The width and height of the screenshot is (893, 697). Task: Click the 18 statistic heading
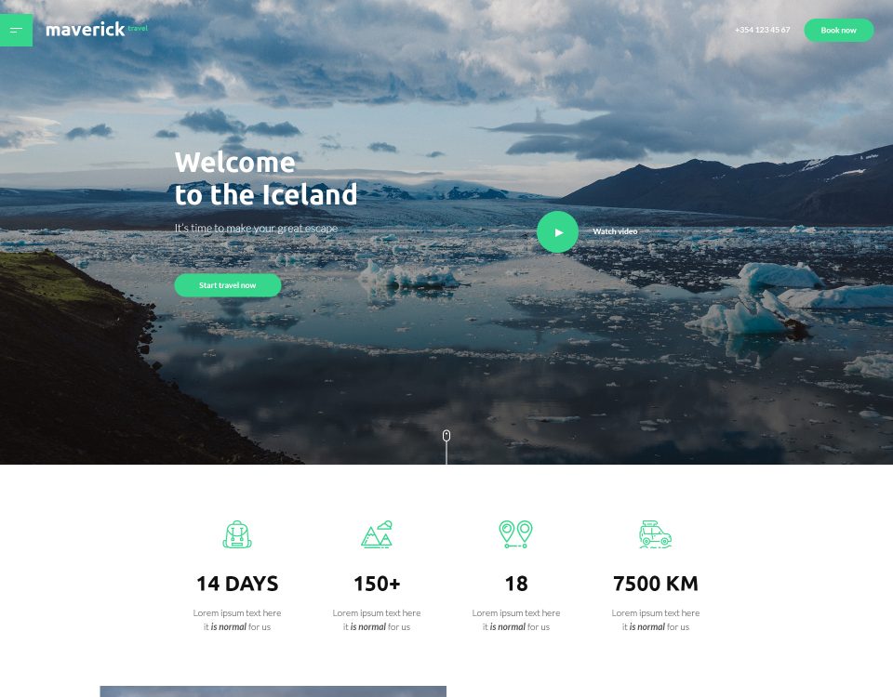(516, 584)
